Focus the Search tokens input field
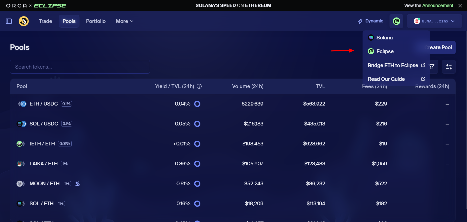Image resolution: width=467 pixels, height=222 pixels. pos(80,67)
